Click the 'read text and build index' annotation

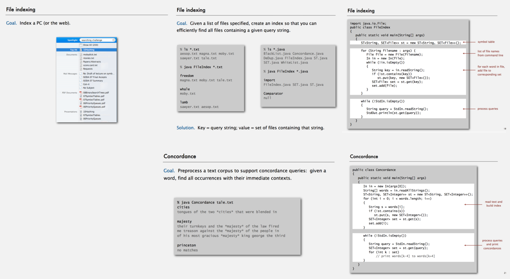(x=494, y=204)
